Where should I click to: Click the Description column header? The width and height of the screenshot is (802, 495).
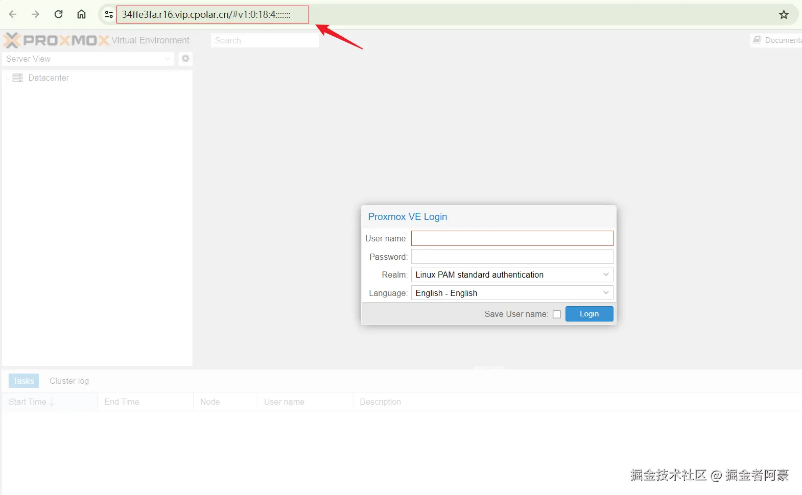point(577,402)
